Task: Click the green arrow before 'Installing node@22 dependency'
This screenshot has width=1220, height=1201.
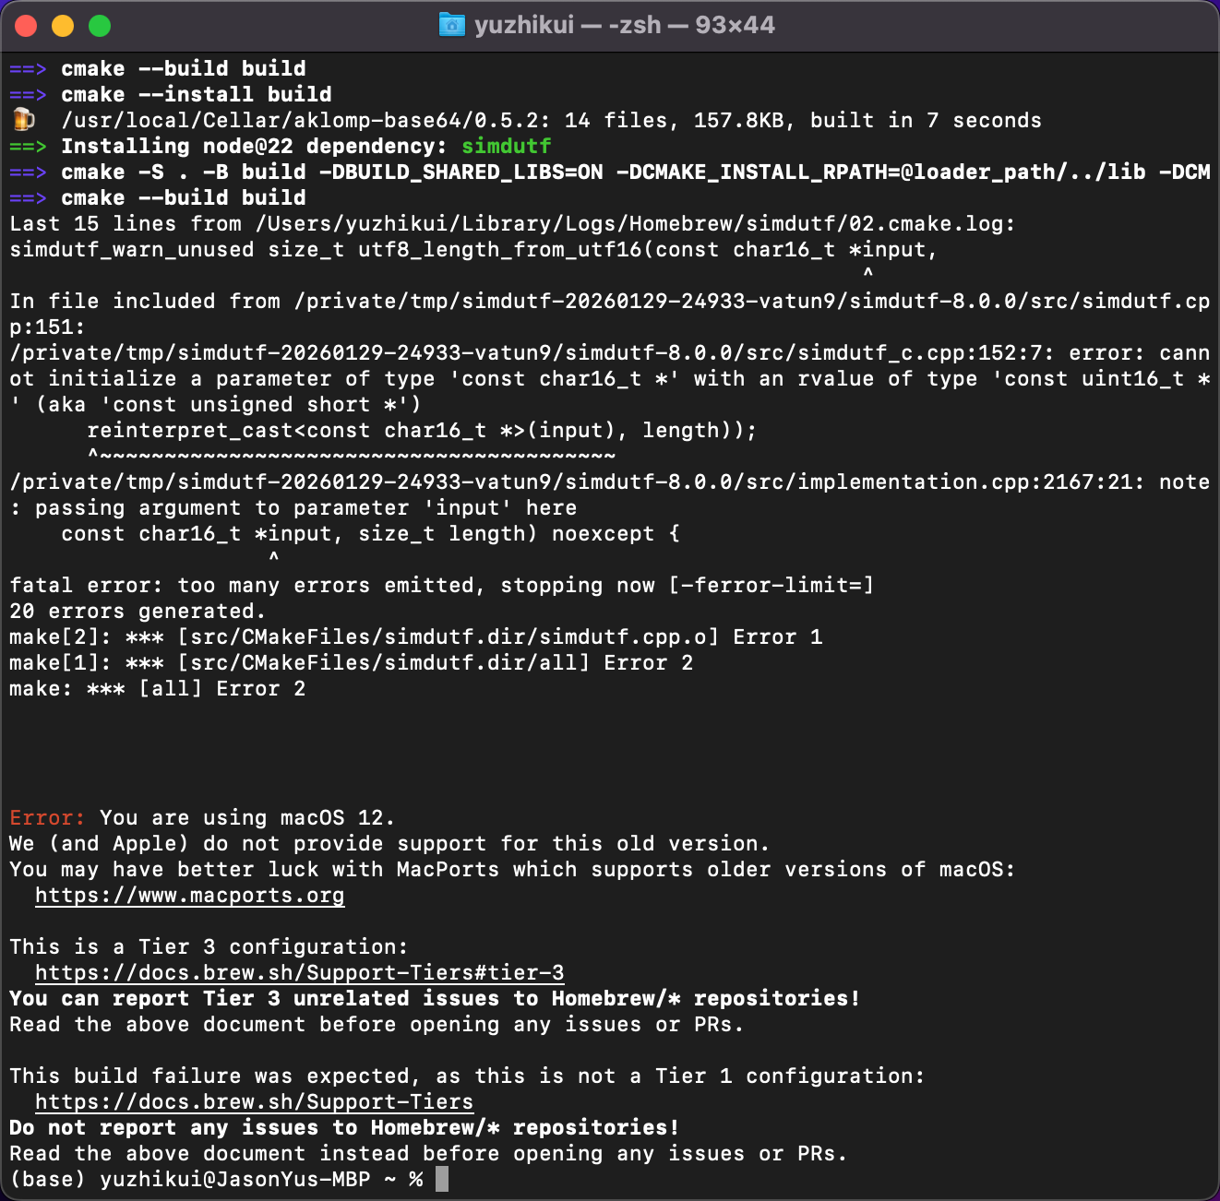Action: (28, 147)
